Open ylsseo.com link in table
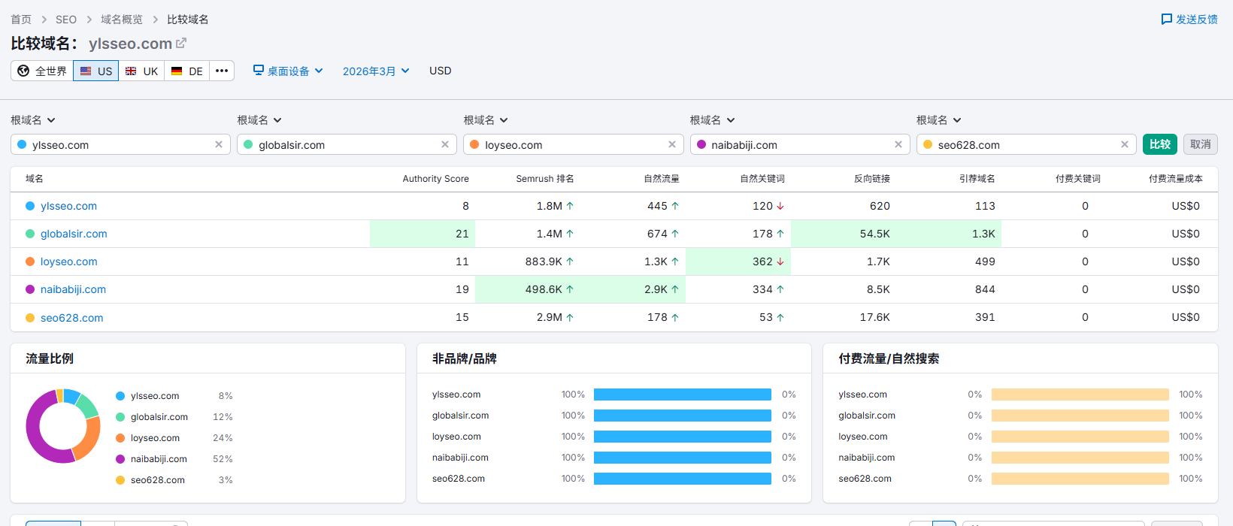1233x526 pixels. (68, 206)
